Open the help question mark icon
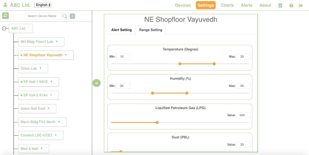The image size is (309, 155). [x=291, y=6]
